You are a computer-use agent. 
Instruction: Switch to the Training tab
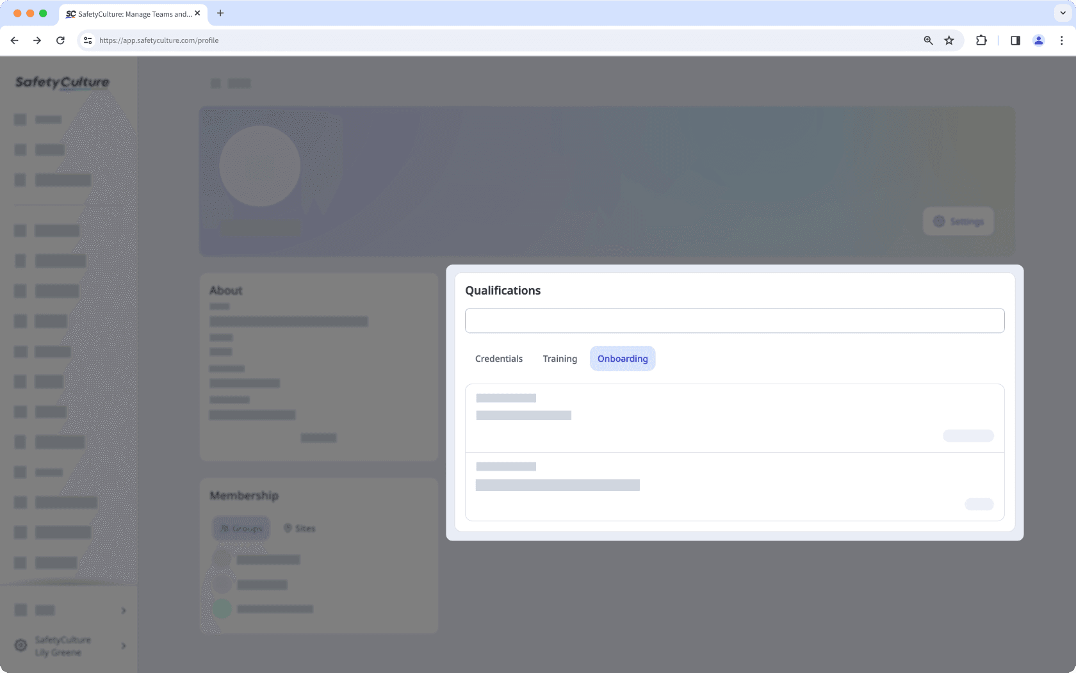(x=560, y=359)
